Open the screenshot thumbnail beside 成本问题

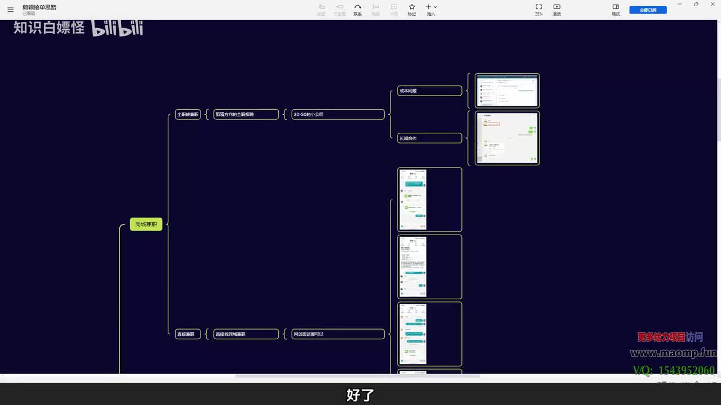click(507, 91)
